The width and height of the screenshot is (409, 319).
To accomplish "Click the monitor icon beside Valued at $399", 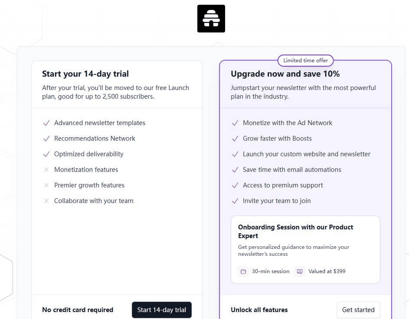I will click(300, 271).
